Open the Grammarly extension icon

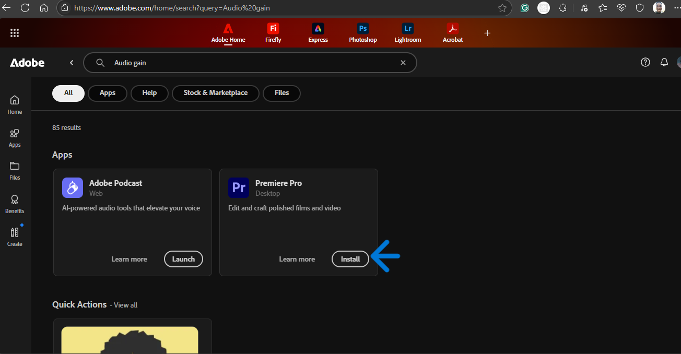[525, 8]
